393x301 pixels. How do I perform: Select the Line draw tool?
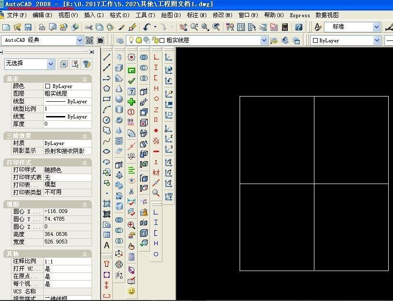click(x=107, y=57)
